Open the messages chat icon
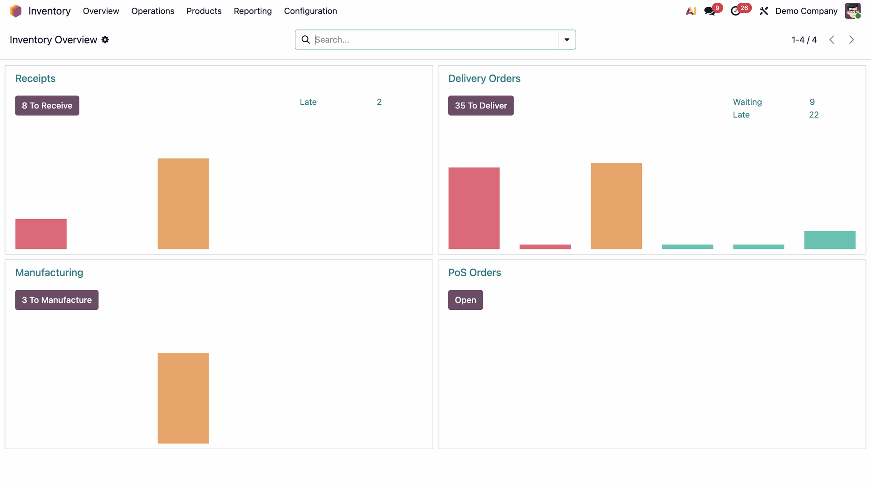This screenshot has height=488, width=871. (x=710, y=11)
